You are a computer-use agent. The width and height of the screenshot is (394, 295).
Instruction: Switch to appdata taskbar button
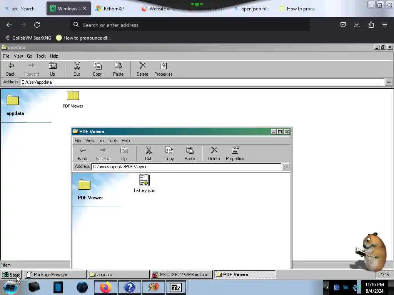[x=119, y=275]
